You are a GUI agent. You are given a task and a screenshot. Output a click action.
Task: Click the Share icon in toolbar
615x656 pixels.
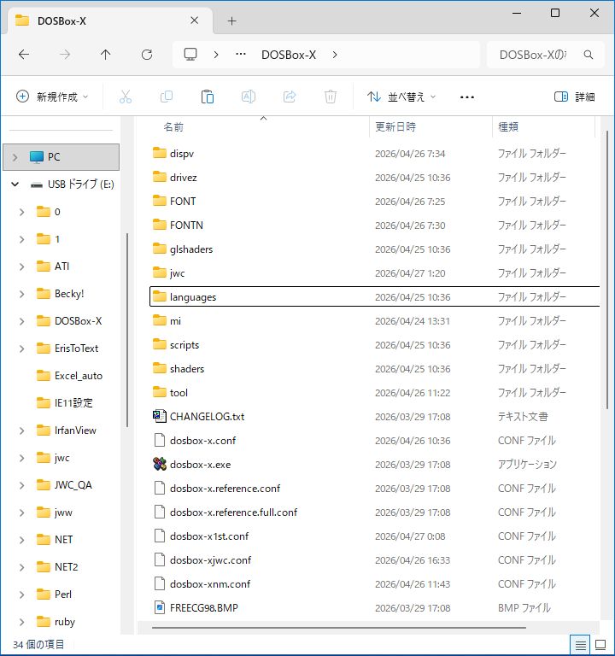click(x=290, y=97)
